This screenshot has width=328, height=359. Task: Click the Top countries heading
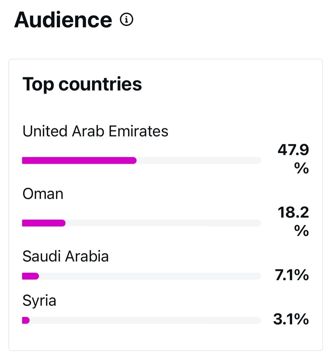tap(82, 84)
